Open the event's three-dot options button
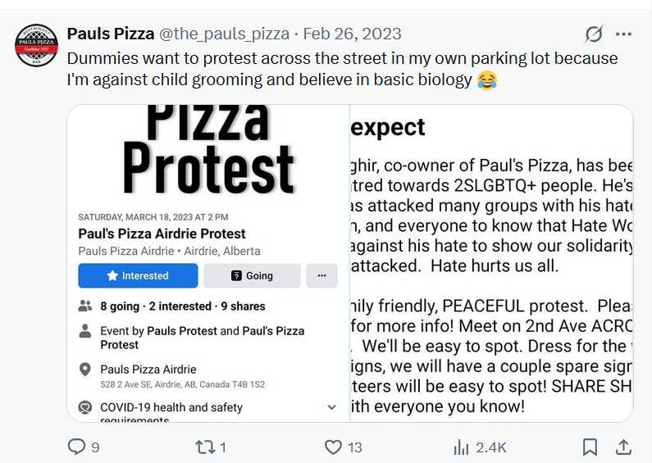This screenshot has height=463, width=652. pos(321,276)
